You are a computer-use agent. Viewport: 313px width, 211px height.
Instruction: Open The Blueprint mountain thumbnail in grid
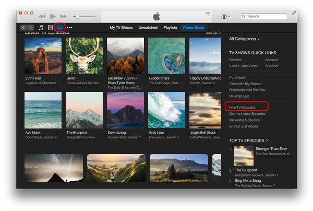84,110
